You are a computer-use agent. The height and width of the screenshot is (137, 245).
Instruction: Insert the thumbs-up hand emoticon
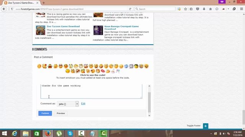108,71
